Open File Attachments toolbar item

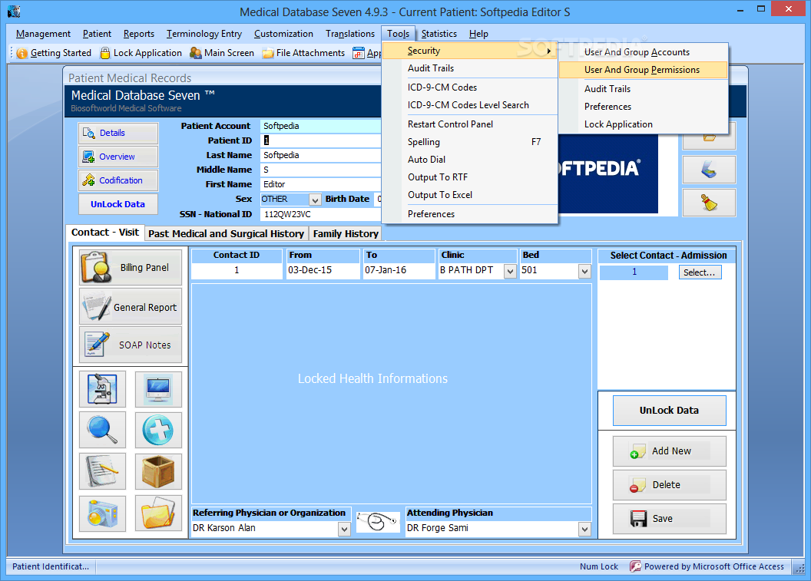(303, 53)
